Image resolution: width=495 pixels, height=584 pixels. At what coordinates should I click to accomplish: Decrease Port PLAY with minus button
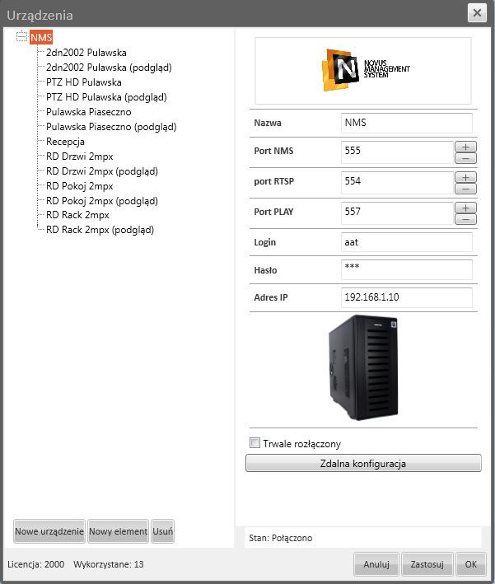point(465,219)
